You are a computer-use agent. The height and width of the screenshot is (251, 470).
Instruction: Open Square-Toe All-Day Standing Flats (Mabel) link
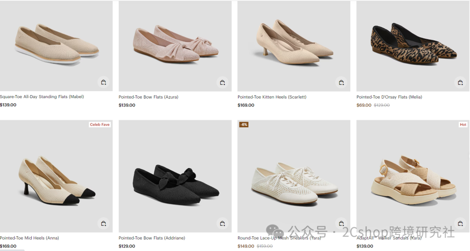point(42,97)
